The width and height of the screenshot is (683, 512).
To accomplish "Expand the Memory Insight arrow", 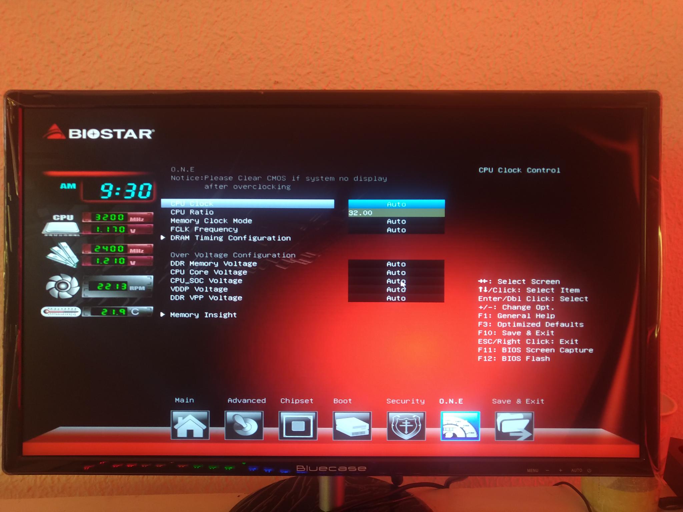I will [x=163, y=315].
